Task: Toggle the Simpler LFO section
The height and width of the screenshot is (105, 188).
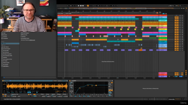Action: click(x=29, y=94)
